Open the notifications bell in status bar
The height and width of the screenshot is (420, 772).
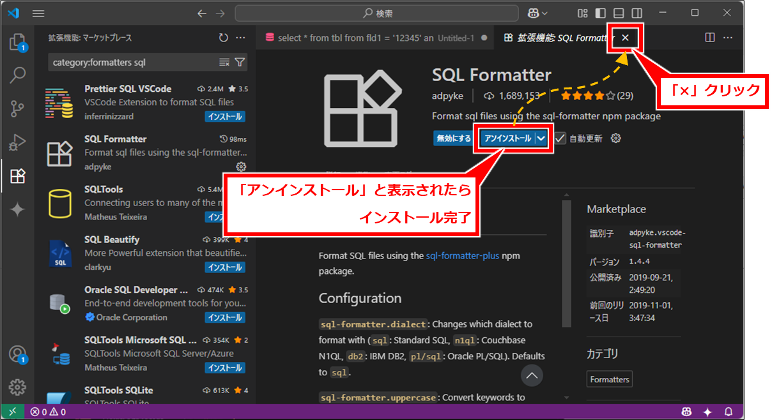coord(729,412)
